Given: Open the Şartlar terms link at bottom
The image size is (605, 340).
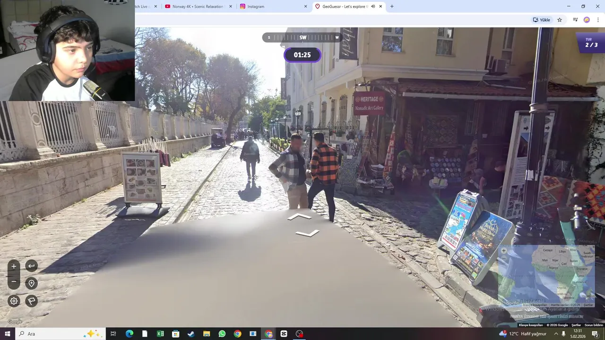Looking at the screenshot, I should (x=576, y=325).
